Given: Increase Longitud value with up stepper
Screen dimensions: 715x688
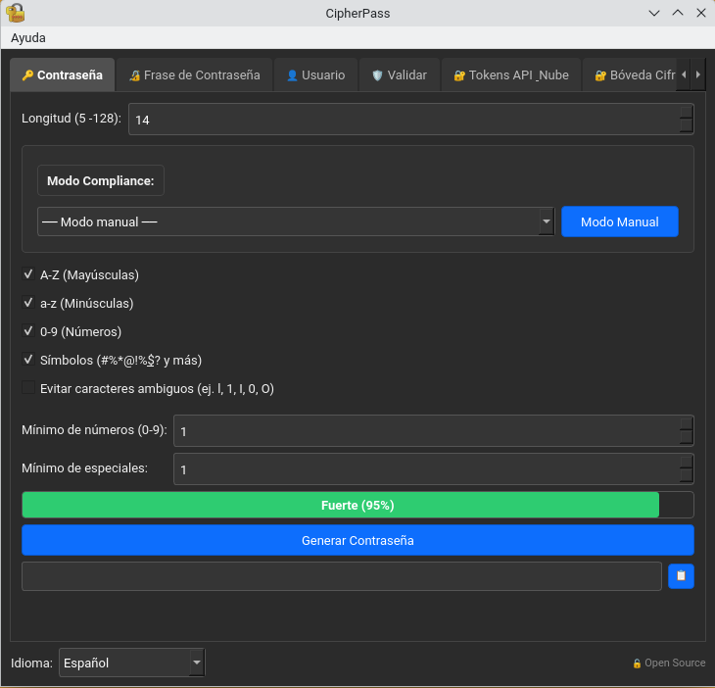Looking at the screenshot, I should [686, 113].
